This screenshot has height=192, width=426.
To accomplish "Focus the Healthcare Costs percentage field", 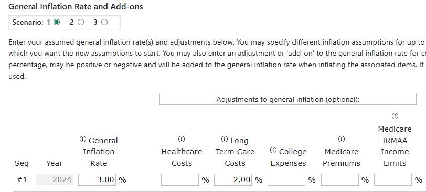I will pyautogui.click(x=180, y=179).
